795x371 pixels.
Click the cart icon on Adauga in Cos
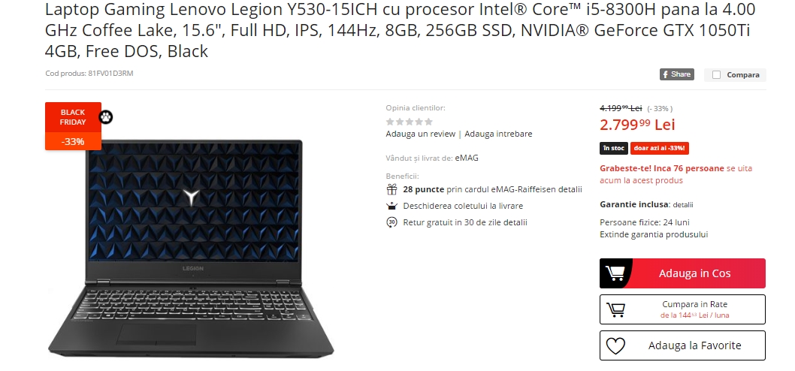click(615, 273)
